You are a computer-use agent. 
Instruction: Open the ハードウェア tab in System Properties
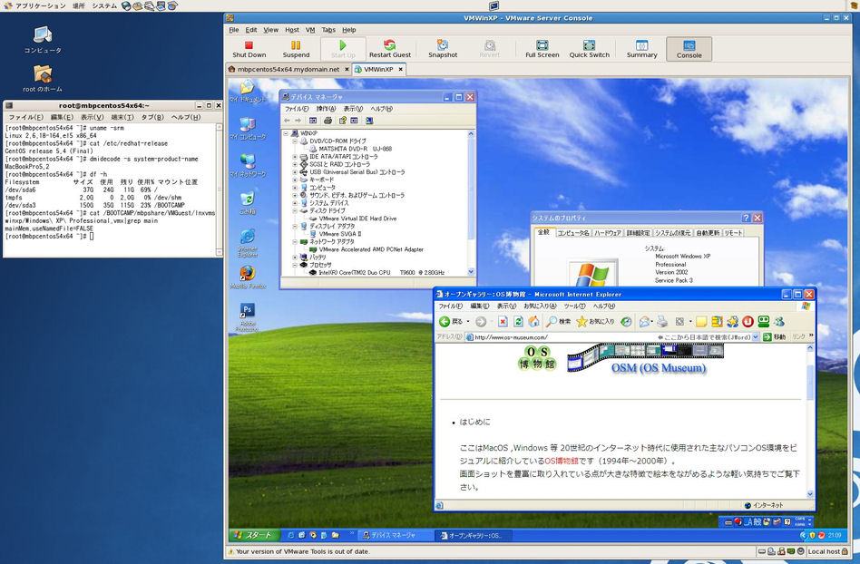click(x=608, y=233)
